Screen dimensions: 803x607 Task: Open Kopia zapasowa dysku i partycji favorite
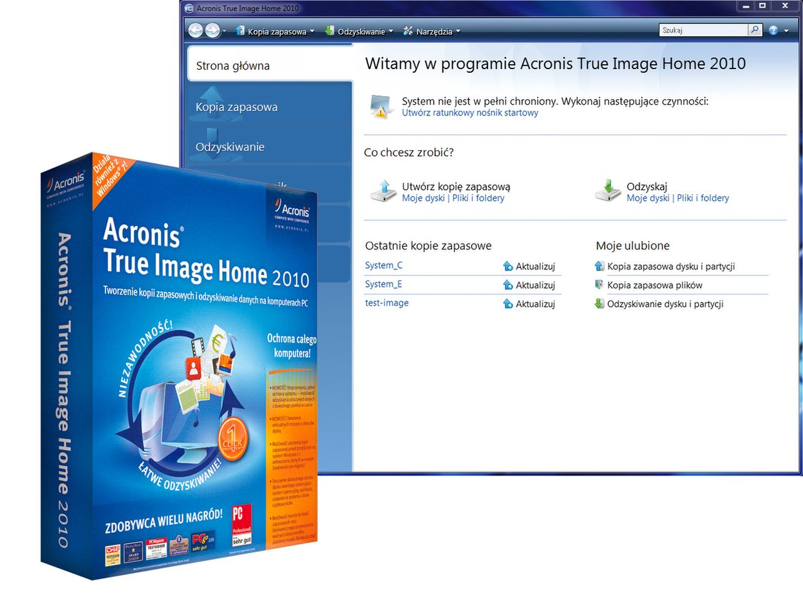click(x=671, y=267)
